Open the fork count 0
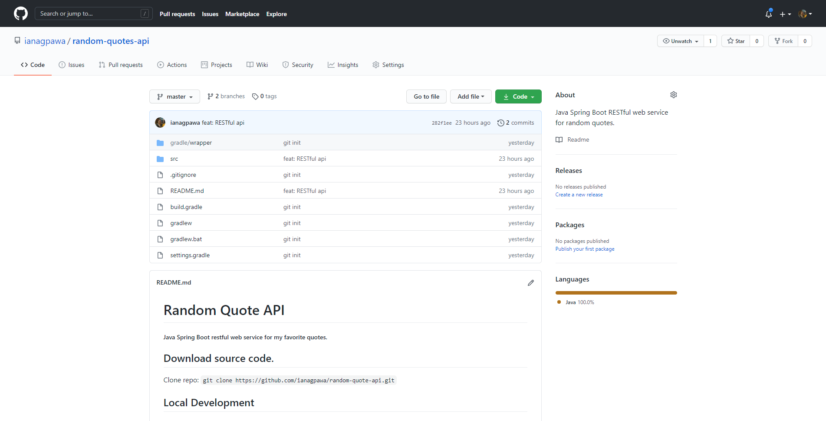The image size is (826, 421). tap(805, 41)
